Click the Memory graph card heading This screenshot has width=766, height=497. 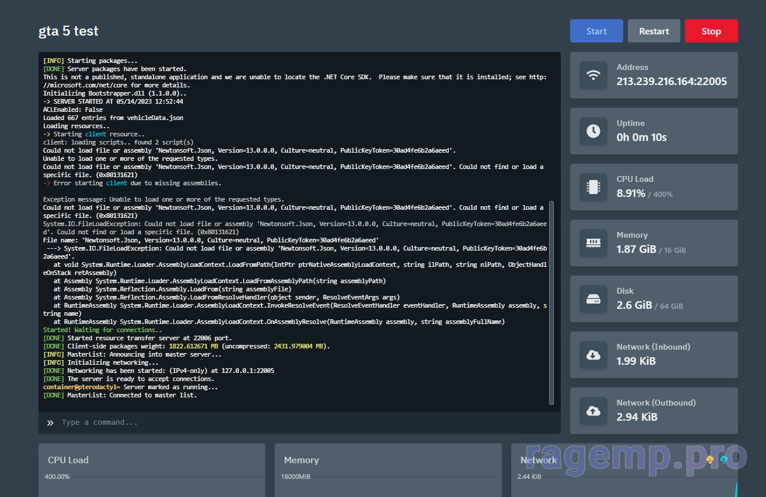[301, 460]
